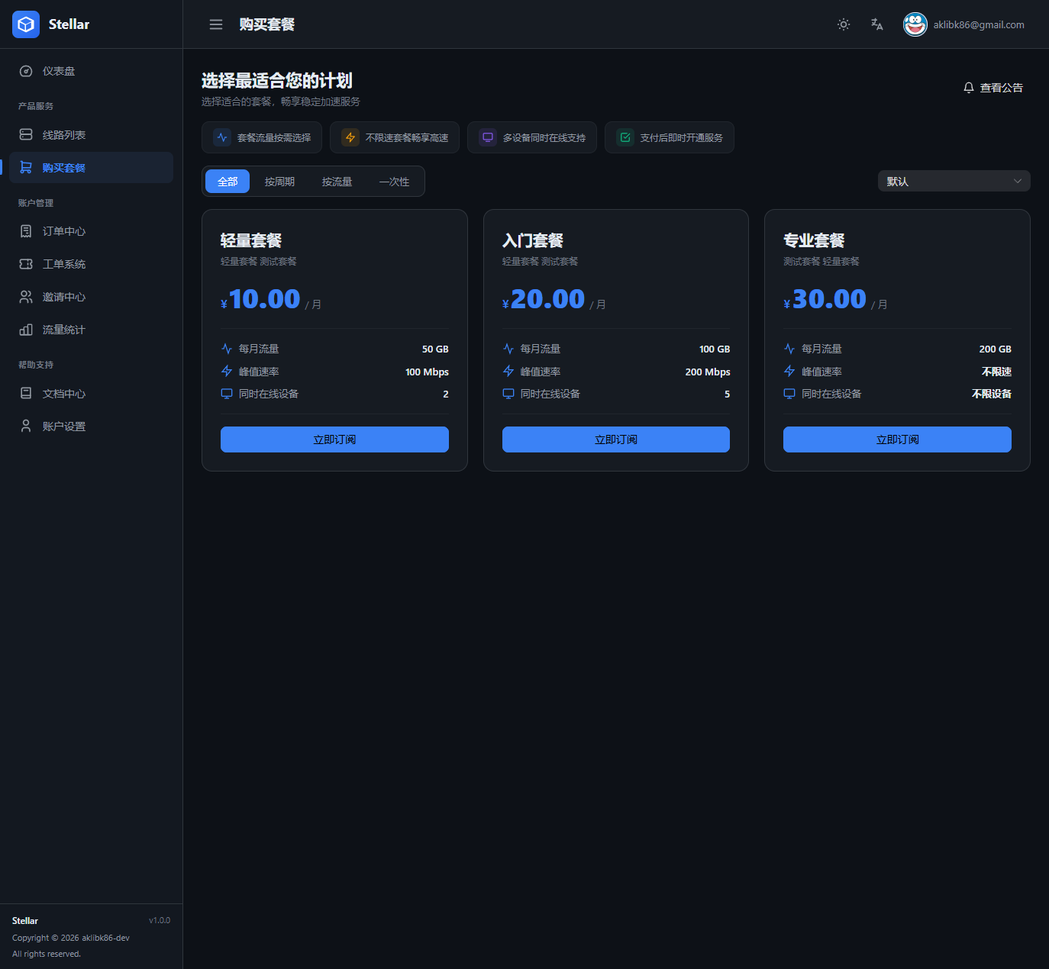Click the 每月流量 pulse icon in 轻量套餐
The height and width of the screenshot is (969, 1049).
(227, 349)
